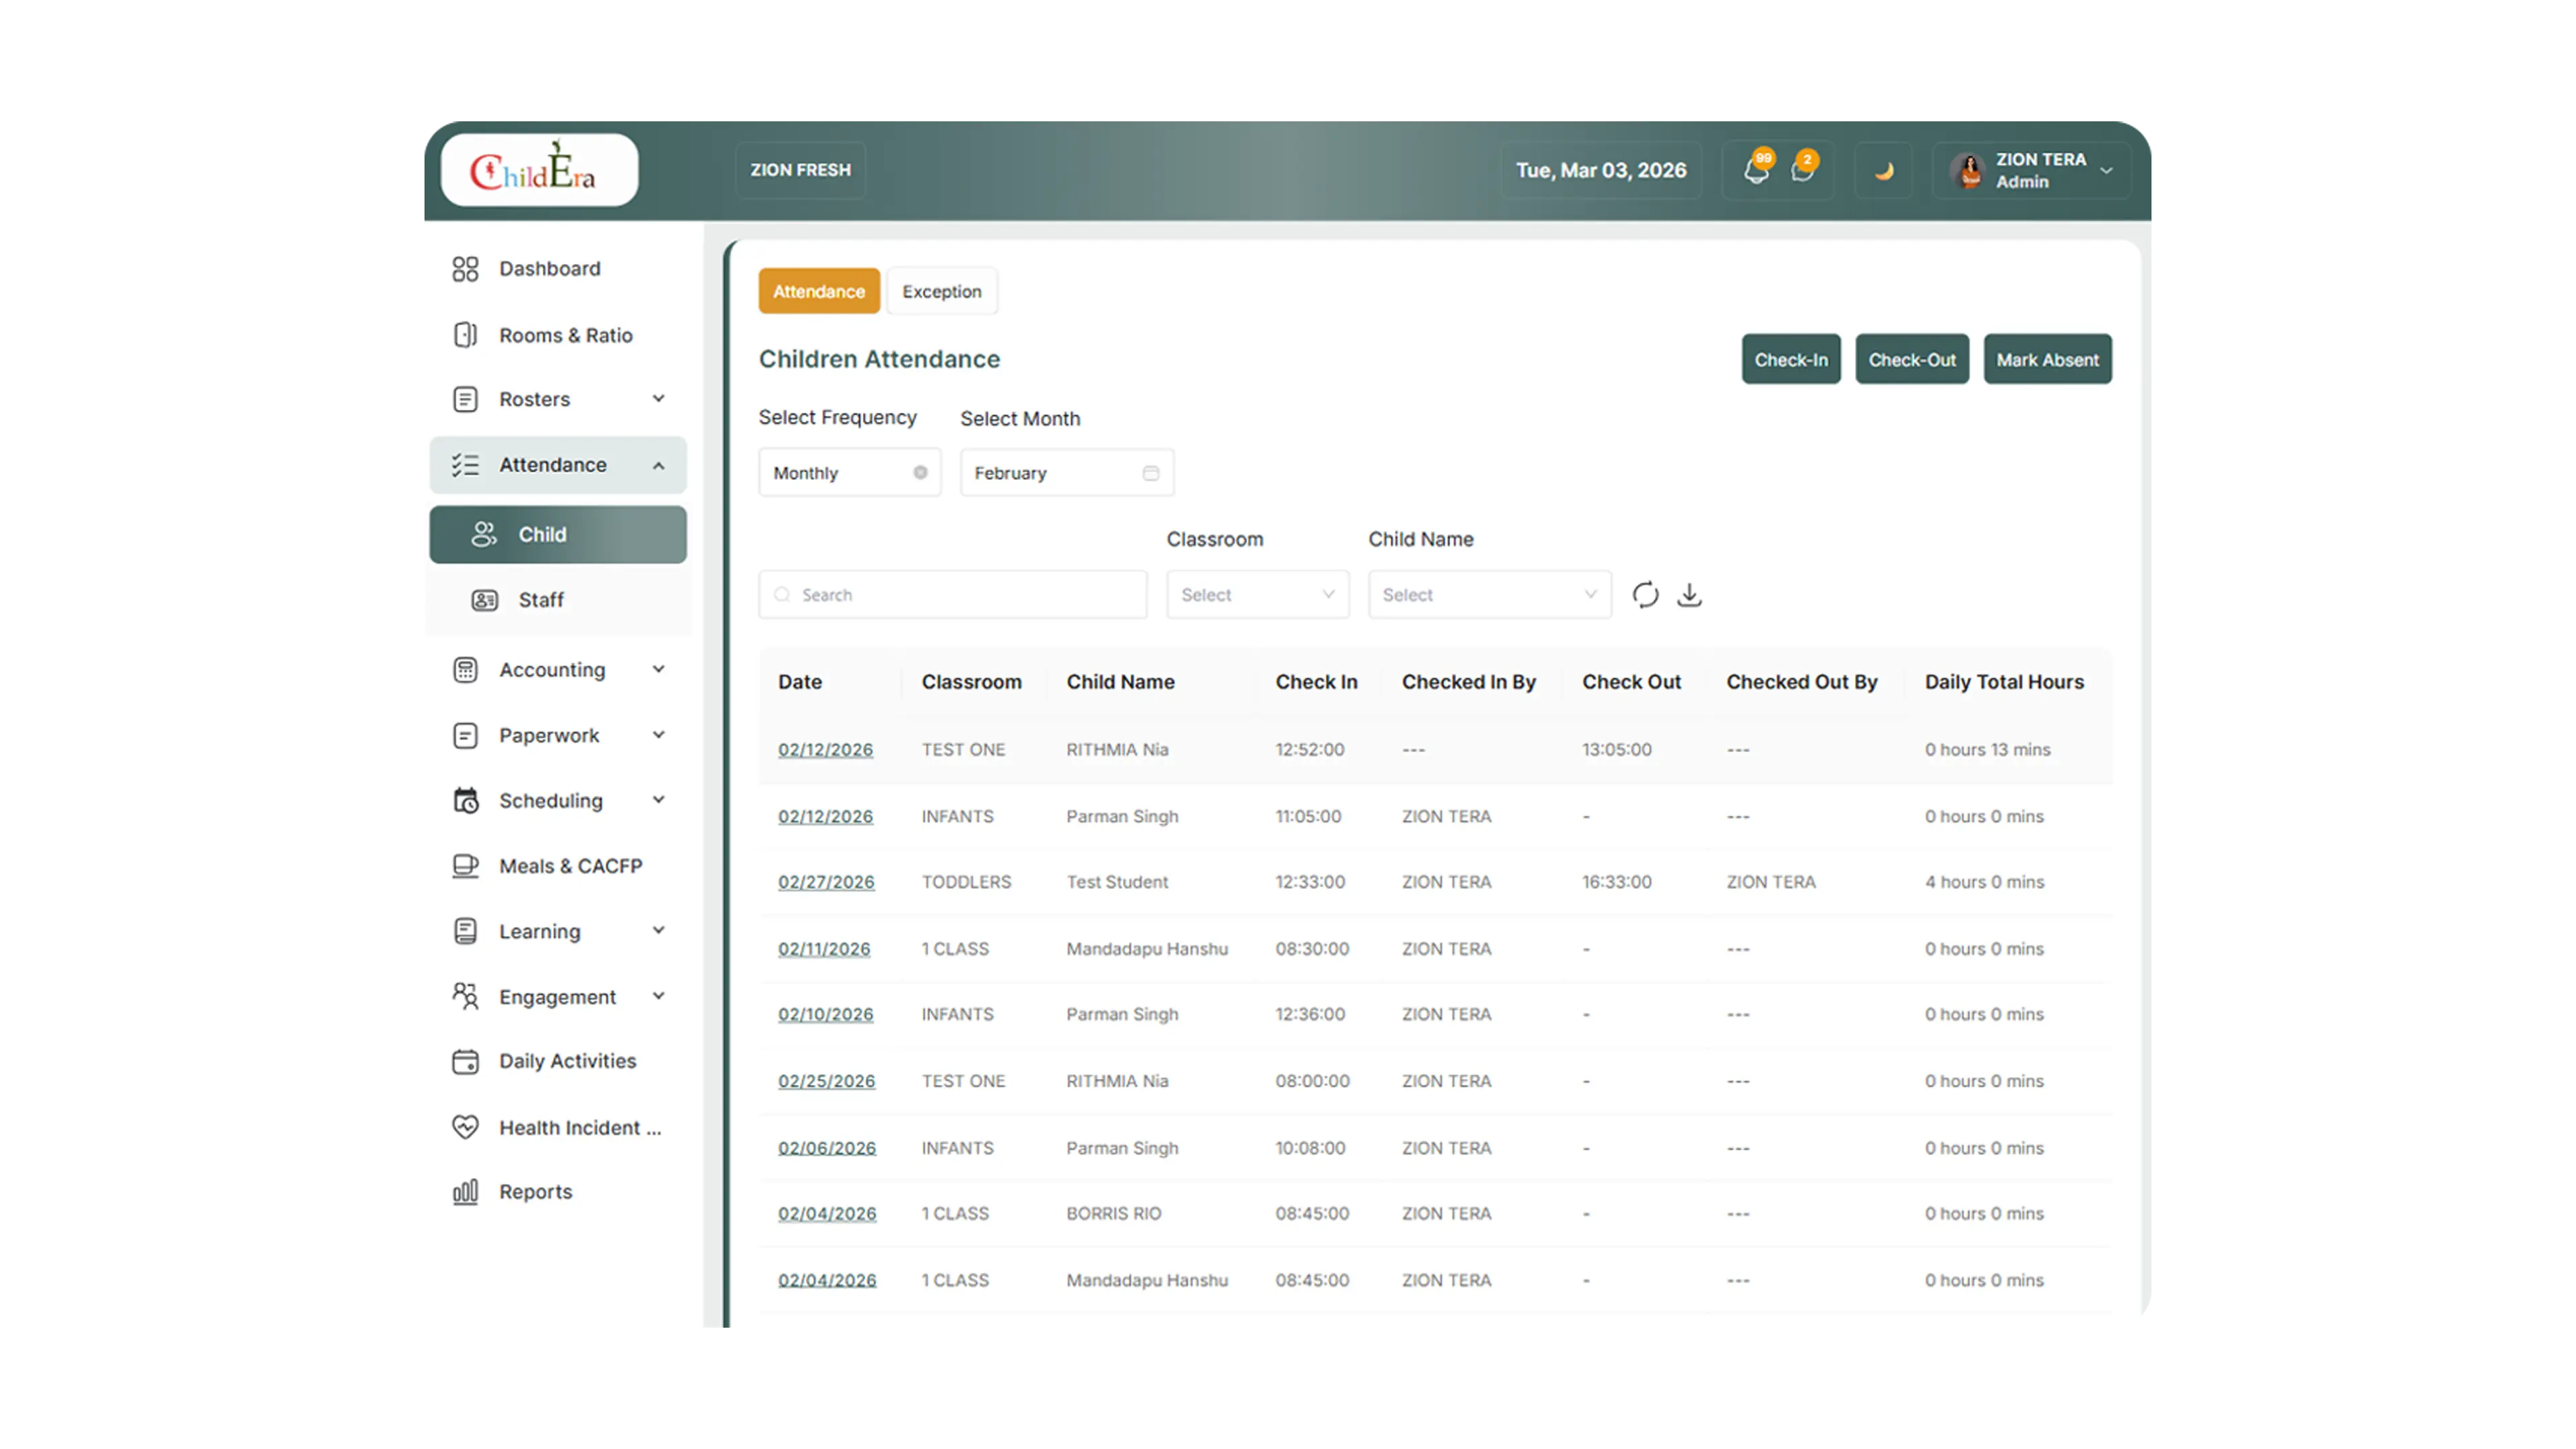Expand the Rosters menu chevron
Screen dimensions: 2576x1449
tap(659, 399)
